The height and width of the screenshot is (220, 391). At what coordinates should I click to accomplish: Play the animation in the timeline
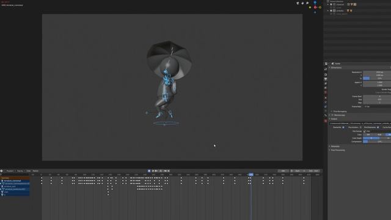tap(161, 171)
